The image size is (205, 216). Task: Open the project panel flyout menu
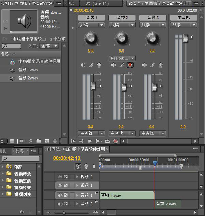[x=59, y=3]
